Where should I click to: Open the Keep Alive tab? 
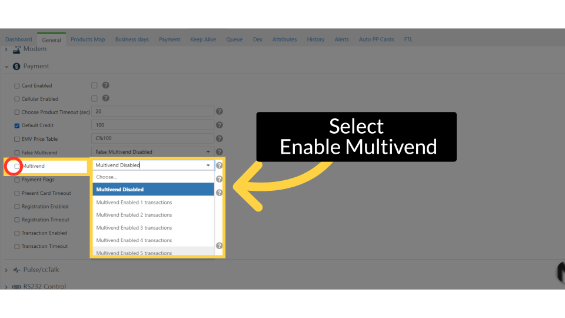tap(203, 39)
